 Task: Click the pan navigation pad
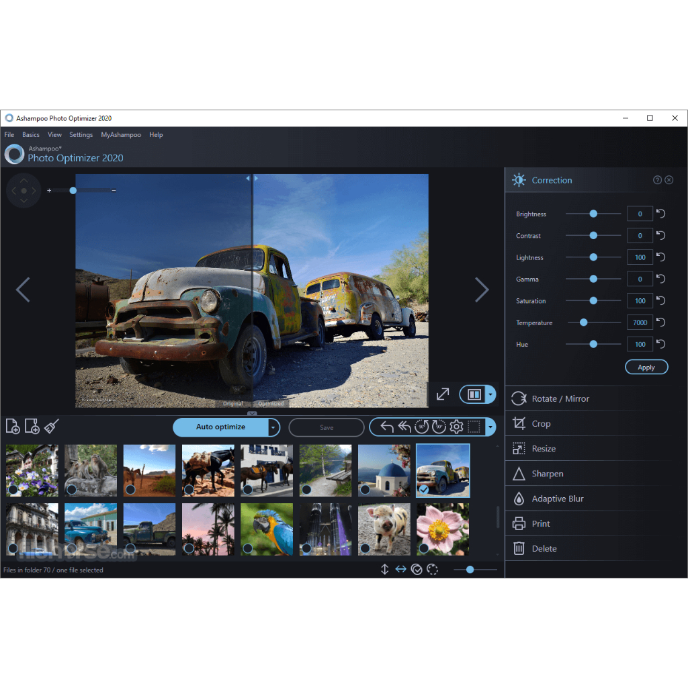[24, 190]
